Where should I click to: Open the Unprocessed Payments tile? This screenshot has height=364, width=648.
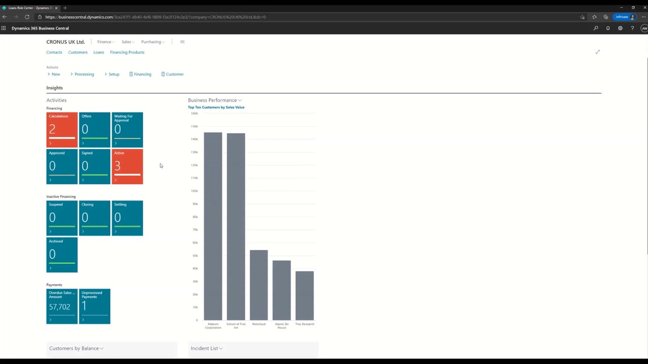pyautogui.click(x=95, y=306)
